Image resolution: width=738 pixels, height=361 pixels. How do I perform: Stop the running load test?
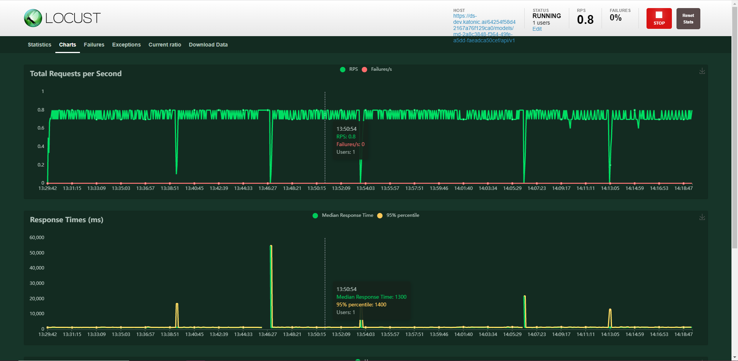tap(659, 18)
